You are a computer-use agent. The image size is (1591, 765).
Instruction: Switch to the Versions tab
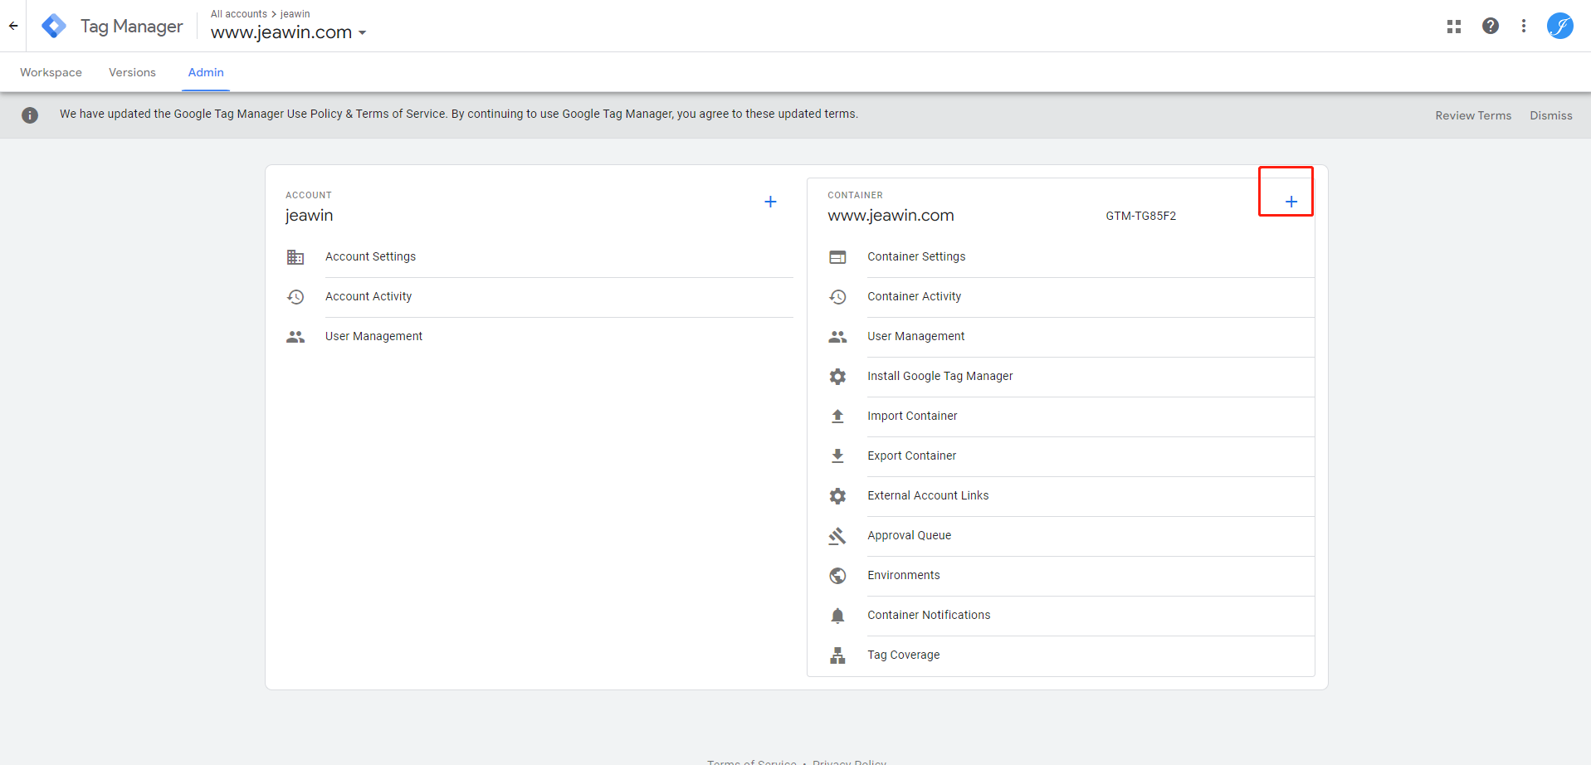click(132, 72)
